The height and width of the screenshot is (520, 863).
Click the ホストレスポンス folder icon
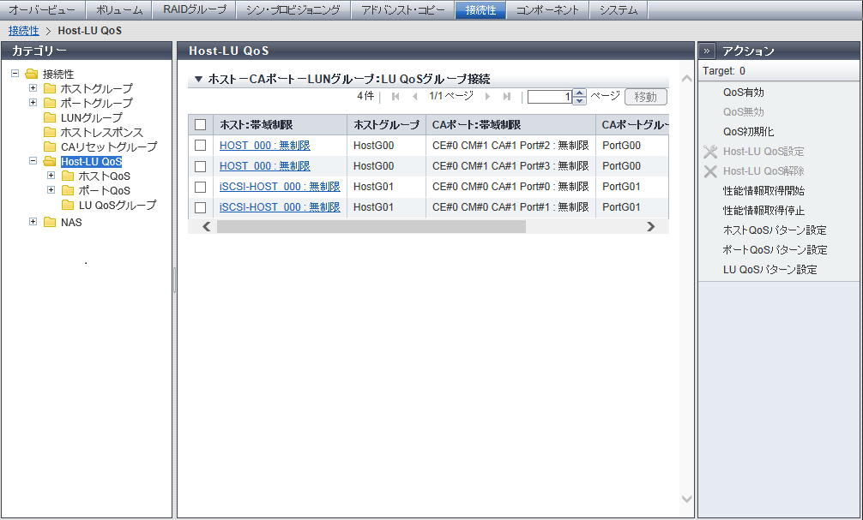click(x=50, y=132)
